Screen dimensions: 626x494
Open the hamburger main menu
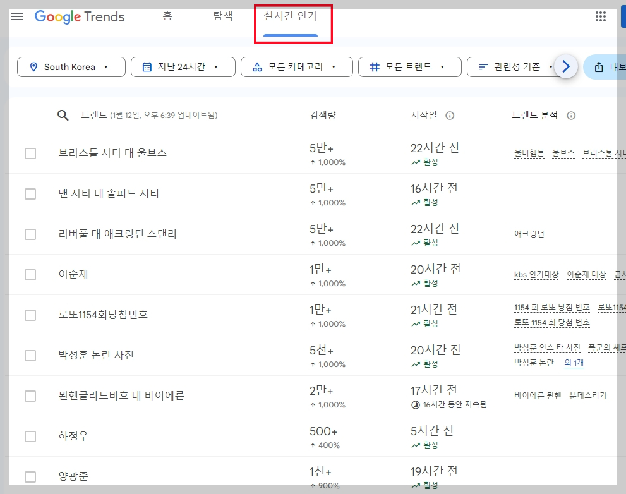click(17, 16)
